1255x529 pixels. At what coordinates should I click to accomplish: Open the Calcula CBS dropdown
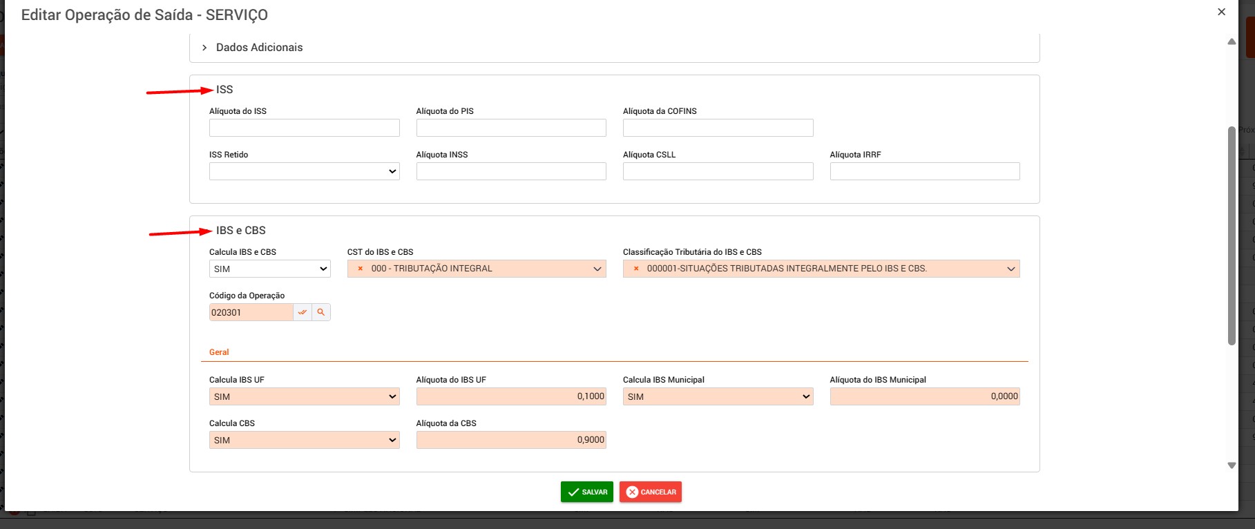coord(305,440)
